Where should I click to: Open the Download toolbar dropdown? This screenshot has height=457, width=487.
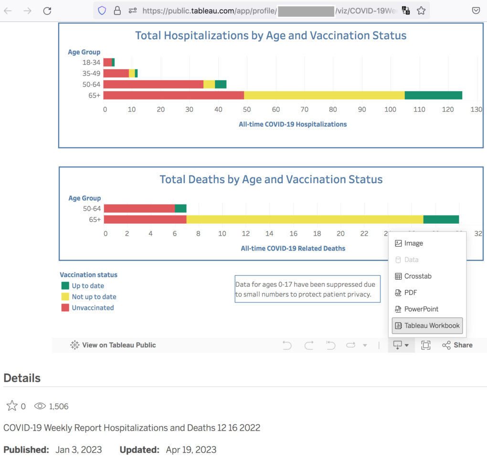click(x=401, y=345)
